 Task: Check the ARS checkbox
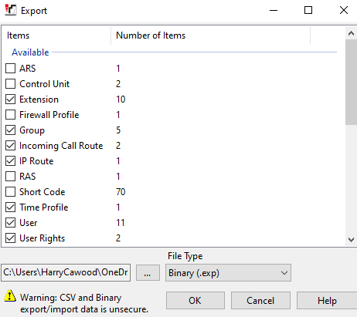tap(10, 69)
